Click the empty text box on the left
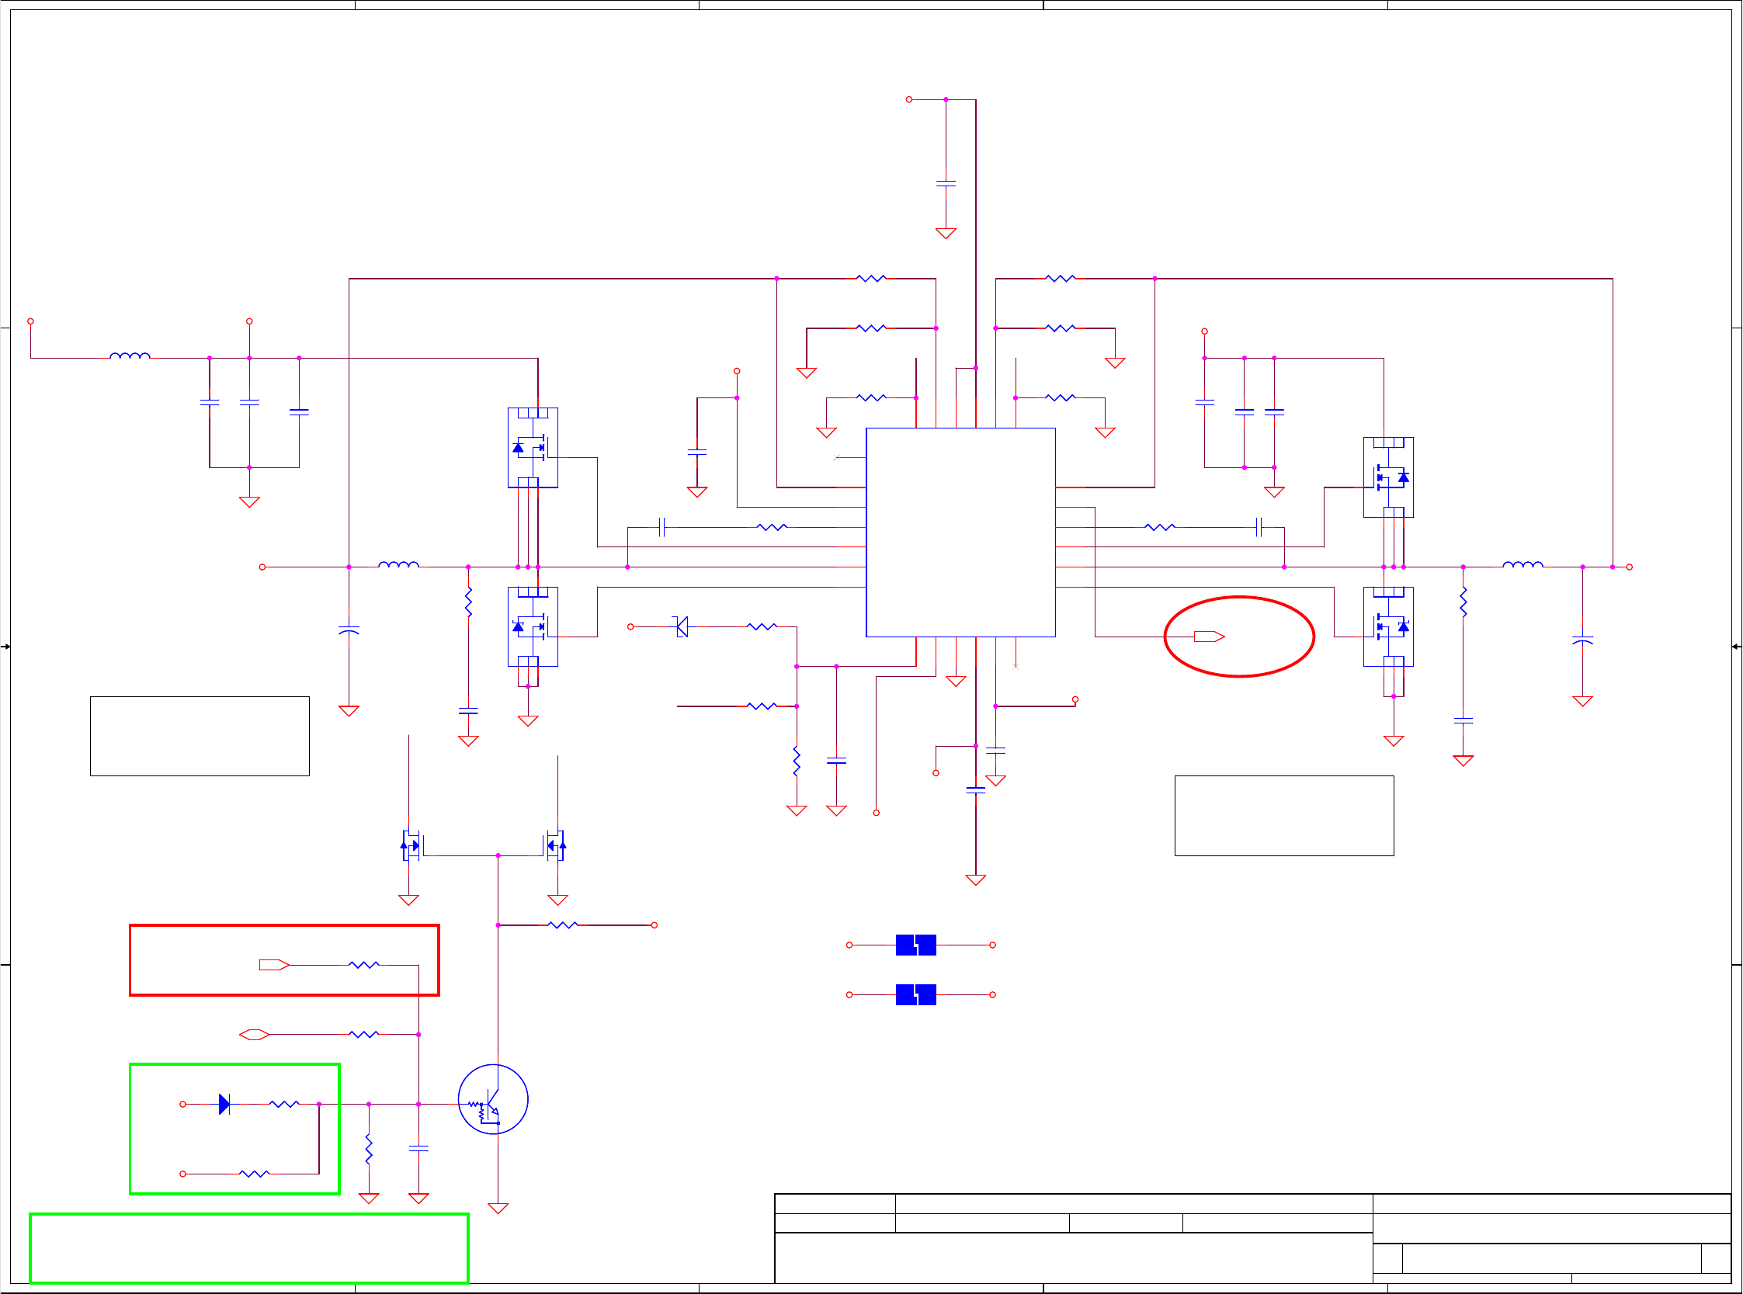Image resolution: width=1743 pixels, height=1294 pixels. coord(200,736)
